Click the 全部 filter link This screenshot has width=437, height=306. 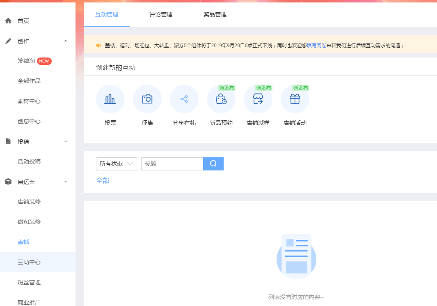coord(103,181)
